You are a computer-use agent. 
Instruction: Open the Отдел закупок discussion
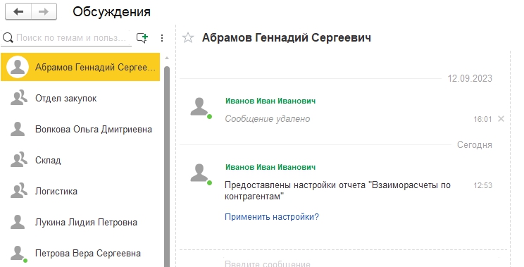80,98
